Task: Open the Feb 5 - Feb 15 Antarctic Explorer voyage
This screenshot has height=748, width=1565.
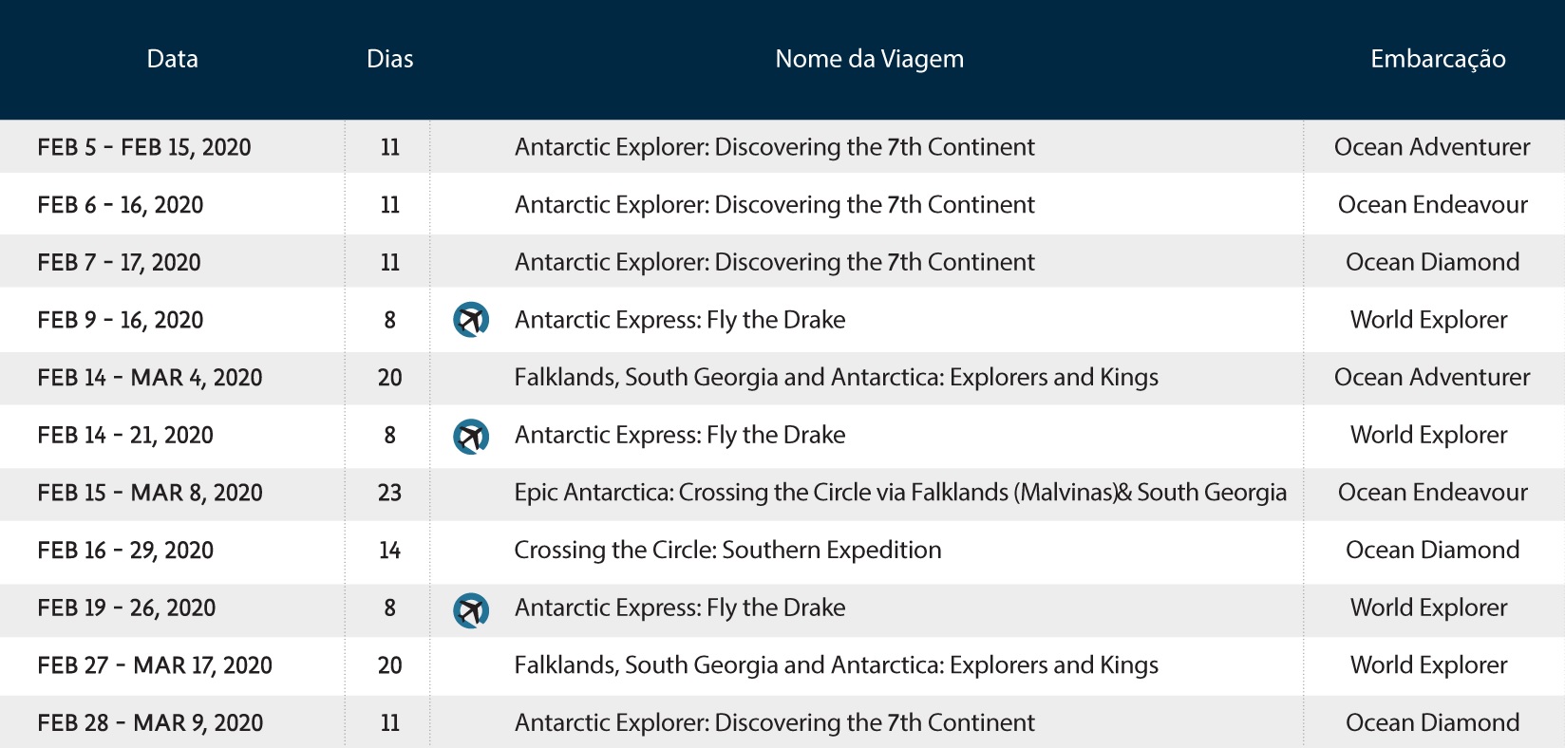Action: pyautogui.click(x=775, y=147)
